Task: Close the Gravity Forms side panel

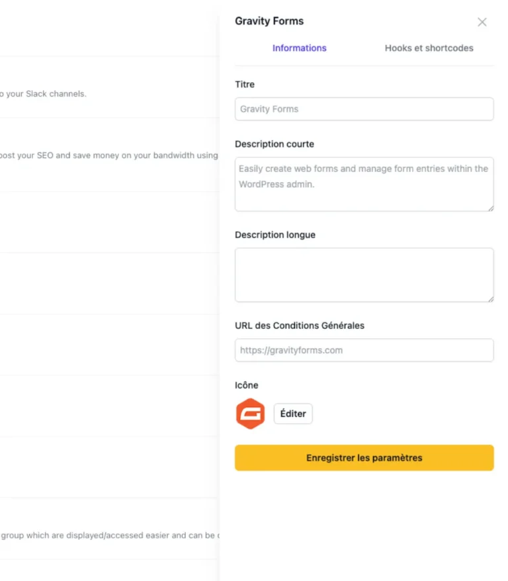Action: [482, 22]
